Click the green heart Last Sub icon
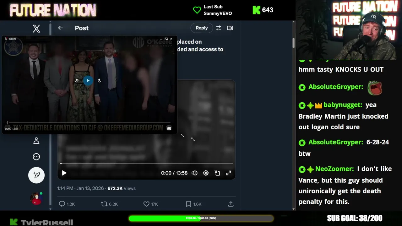Image resolution: width=402 pixels, height=226 pixels. (197, 10)
